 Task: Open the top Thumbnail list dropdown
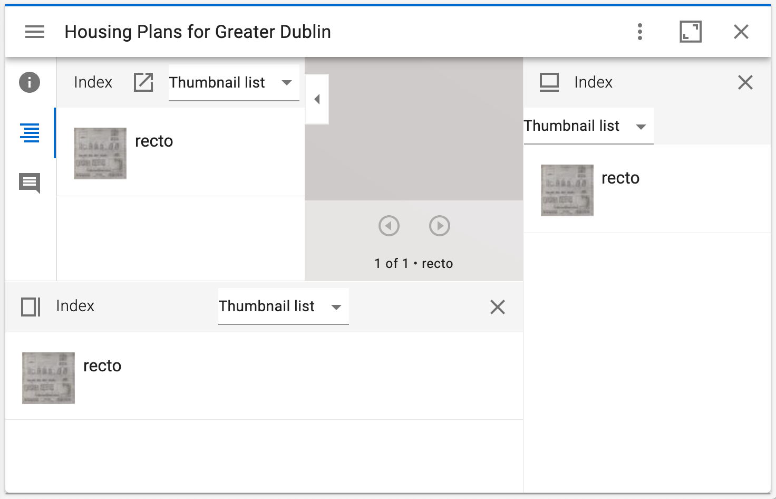(x=233, y=82)
